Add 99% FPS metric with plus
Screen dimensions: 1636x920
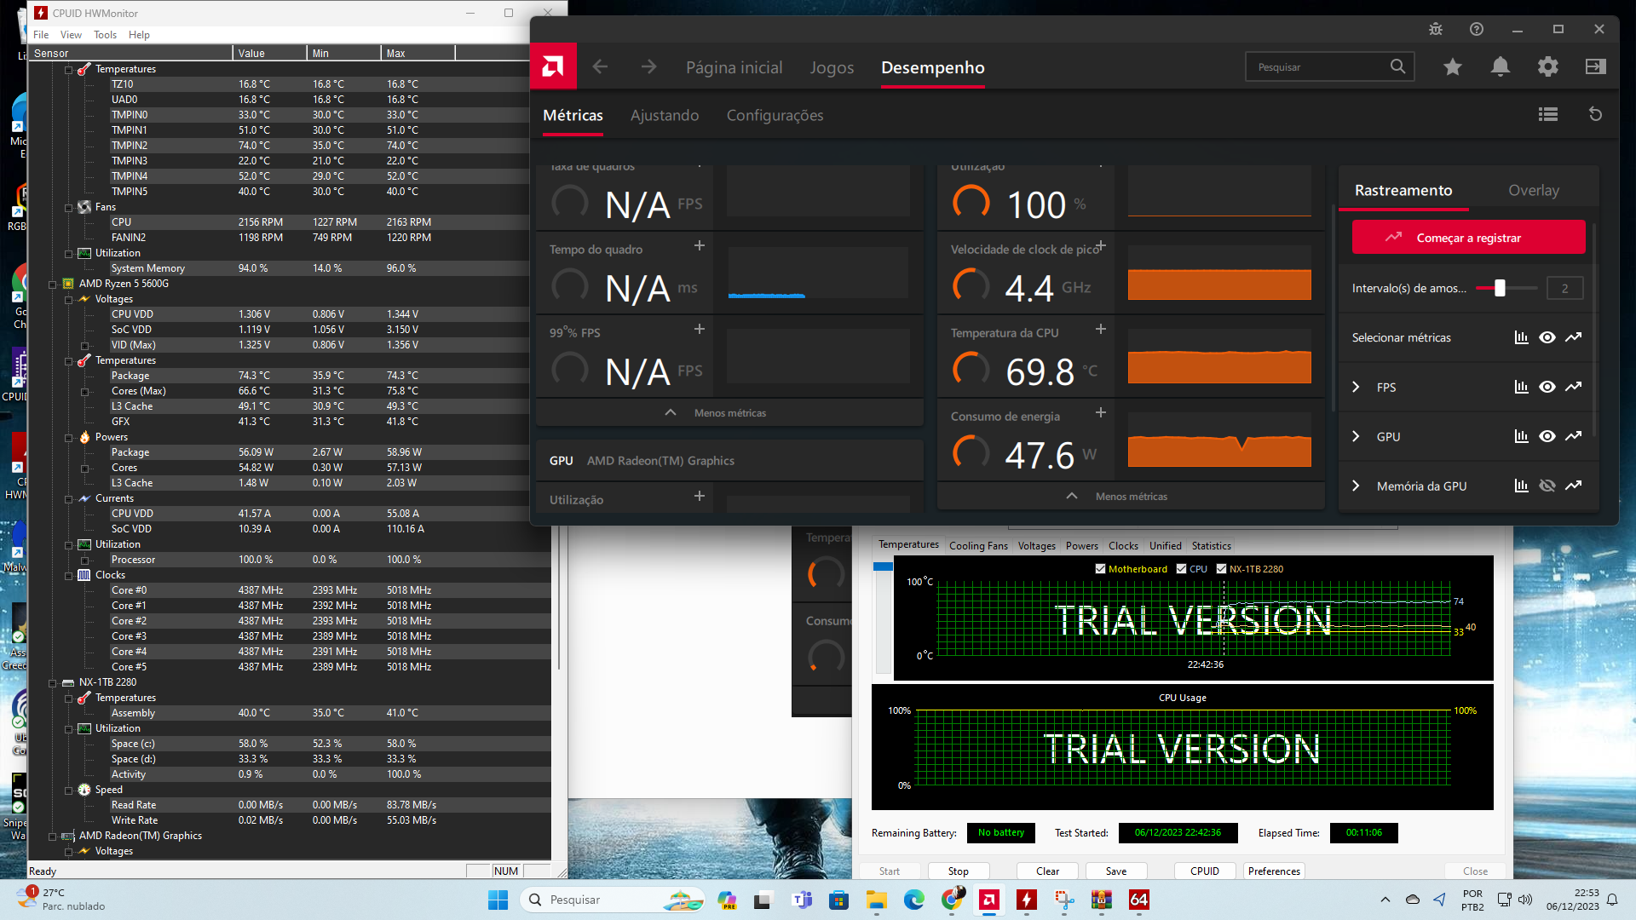pos(700,329)
